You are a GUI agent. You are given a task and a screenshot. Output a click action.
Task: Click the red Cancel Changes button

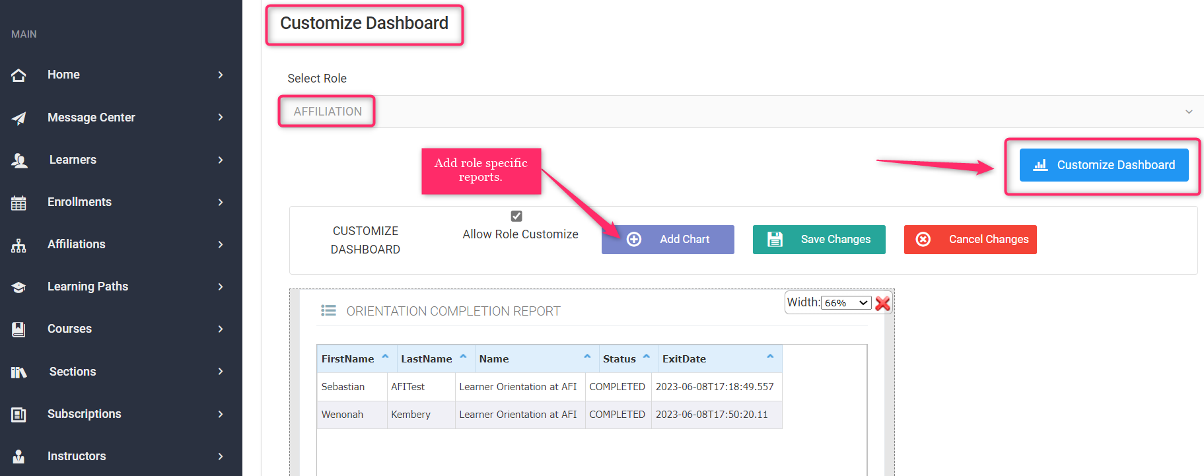click(970, 240)
